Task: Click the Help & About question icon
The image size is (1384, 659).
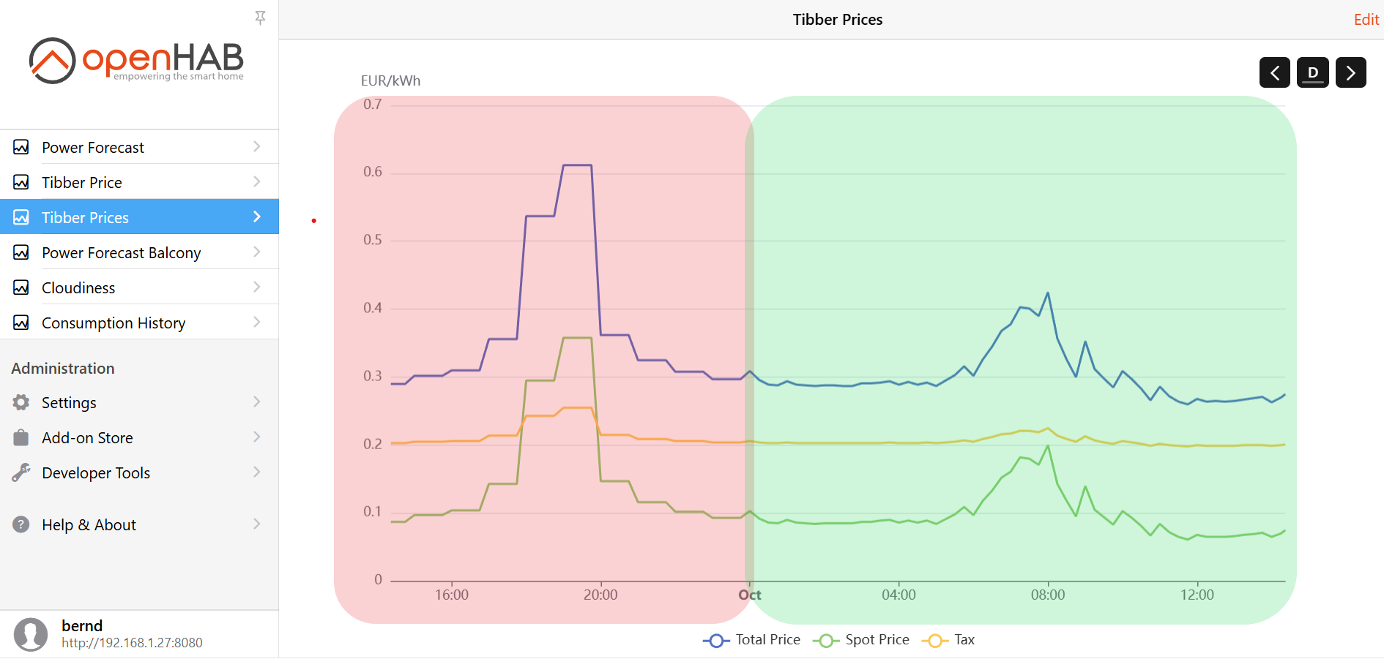Action: 21,524
